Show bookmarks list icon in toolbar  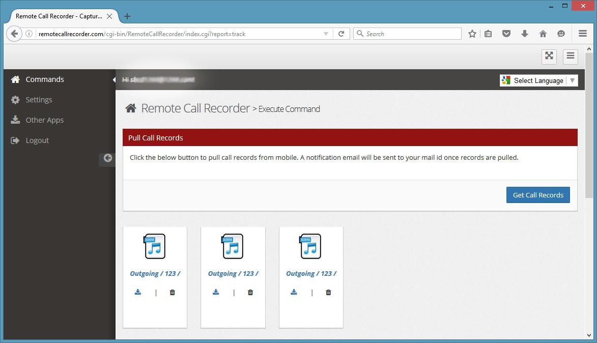click(x=488, y=34)
